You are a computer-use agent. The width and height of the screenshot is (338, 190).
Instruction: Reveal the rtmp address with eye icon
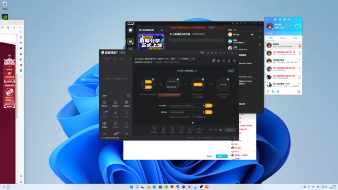click(203, 106)
